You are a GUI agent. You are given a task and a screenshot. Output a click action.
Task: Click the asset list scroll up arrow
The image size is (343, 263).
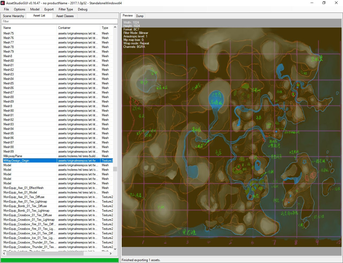pos(115,27)
